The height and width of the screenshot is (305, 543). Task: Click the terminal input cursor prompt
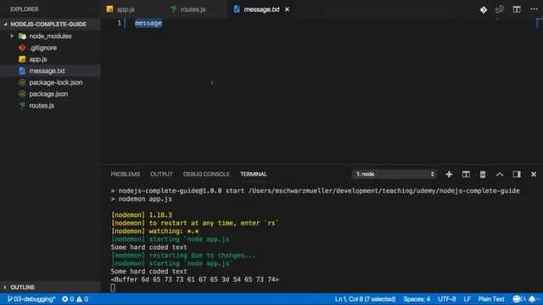click(x=113, y=288)
